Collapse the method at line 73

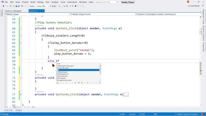point(21,78)
